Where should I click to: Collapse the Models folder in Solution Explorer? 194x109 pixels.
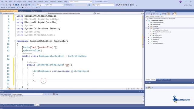149,34
